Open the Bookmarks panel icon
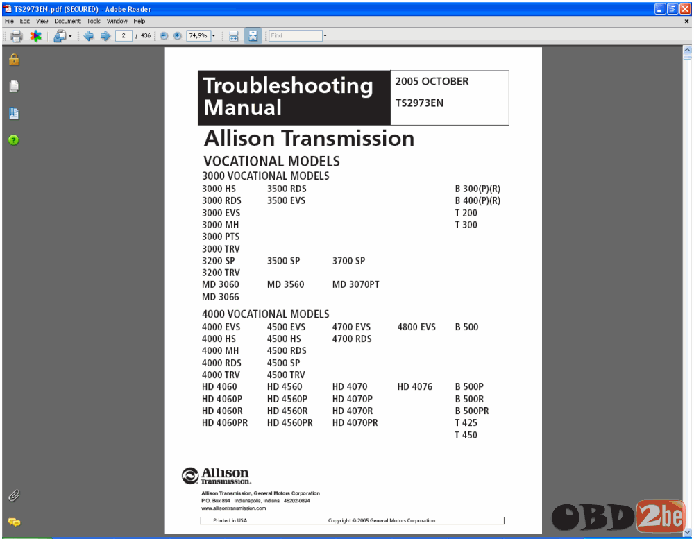 [14, 113]
